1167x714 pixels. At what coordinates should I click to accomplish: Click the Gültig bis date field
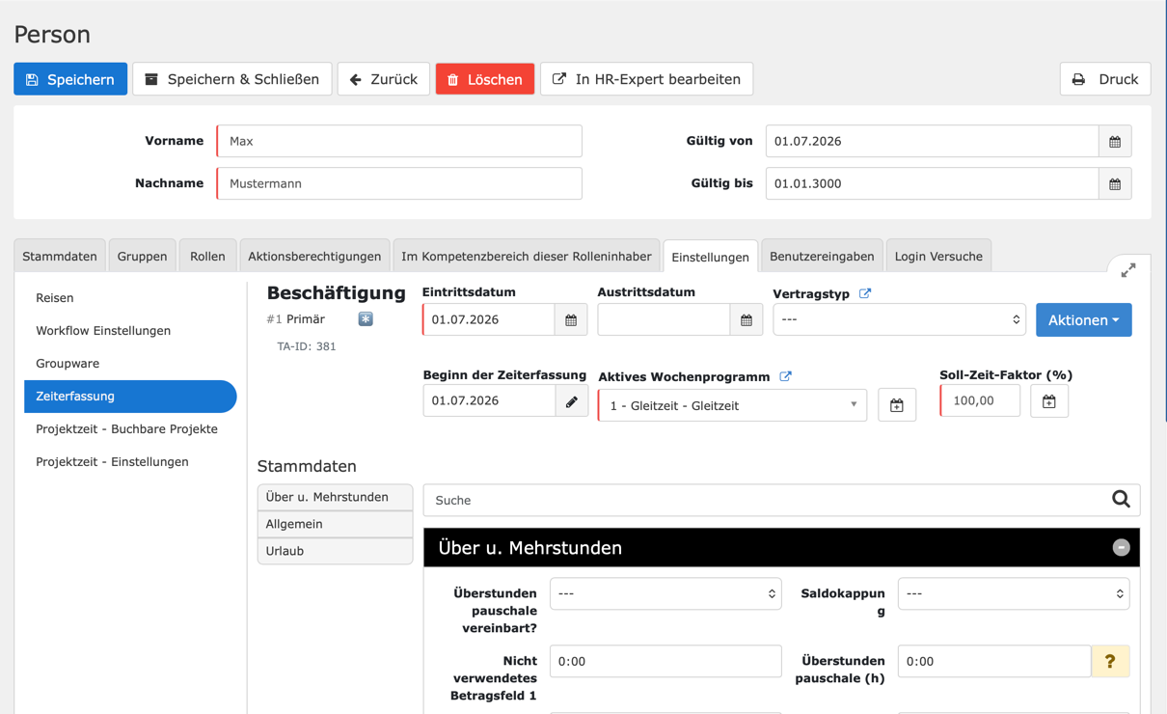tap(932, 183)
